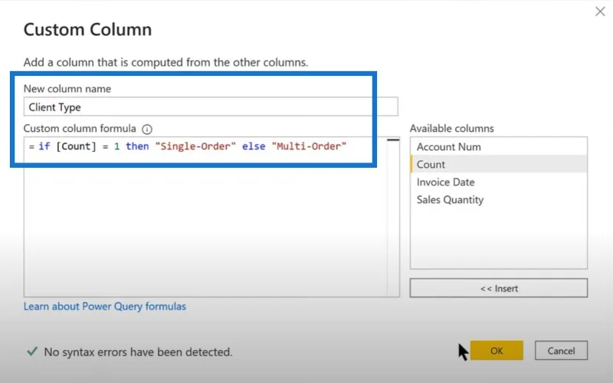This screenshot has width=613, height=383.
Task: Click the formula editor vertical scrollbar
Action: click(x=393, y=217)
